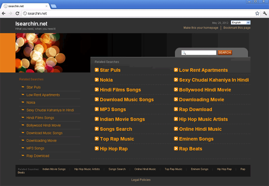This screenshot has width=269, height=186.
Task: Open the English language dropdown
Action: coord(241,23)
